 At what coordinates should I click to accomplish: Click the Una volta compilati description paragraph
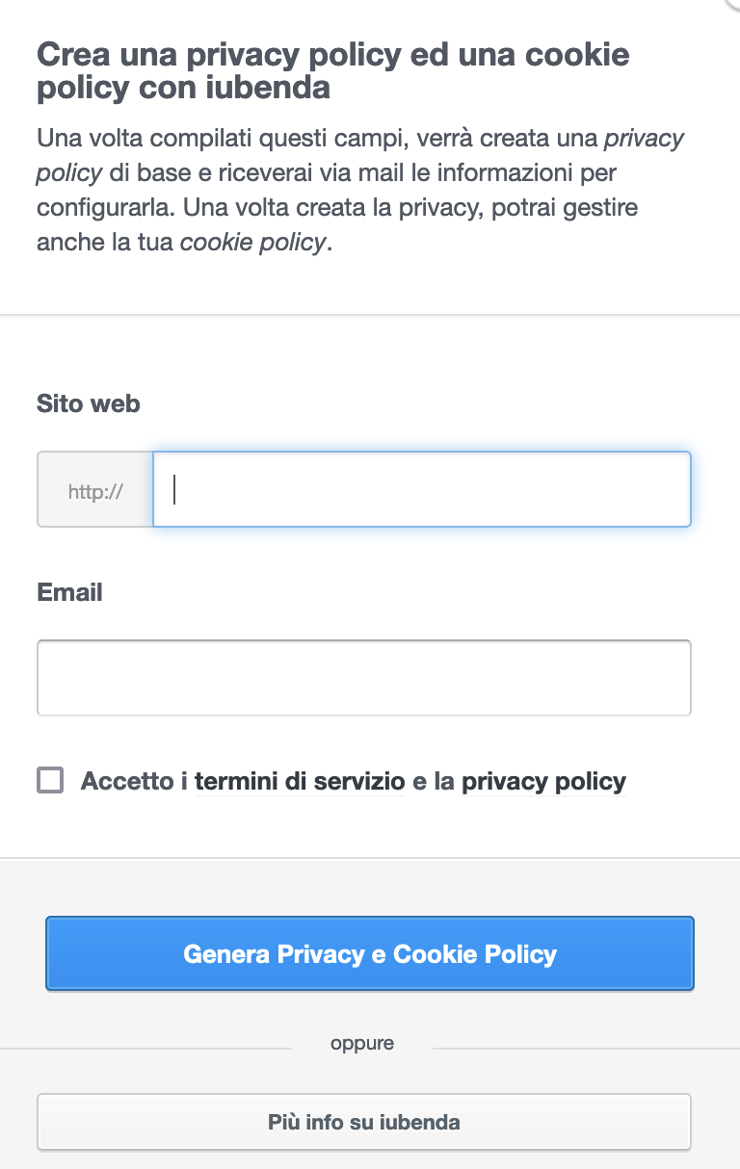pos(357,190)
